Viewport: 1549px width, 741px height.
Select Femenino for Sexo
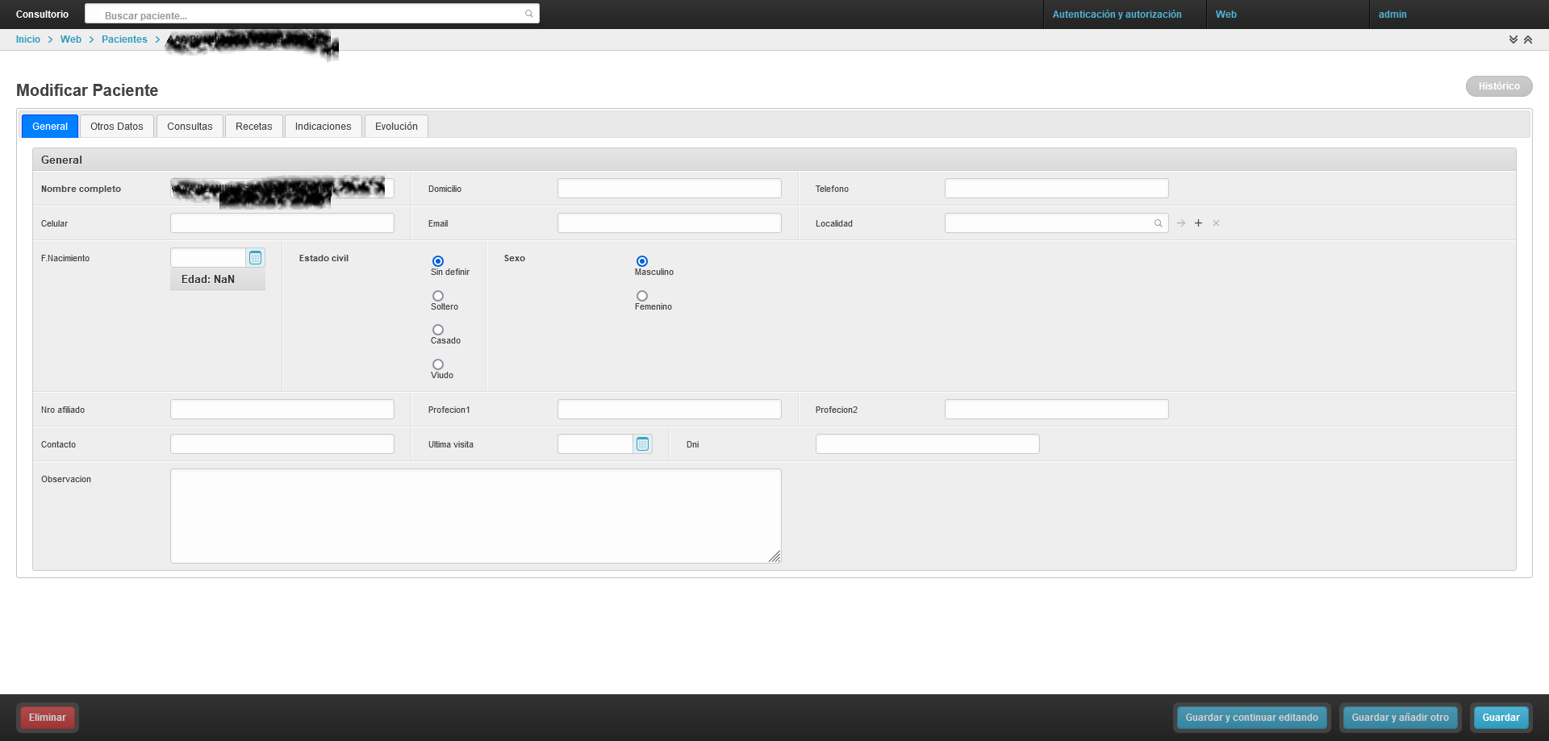(642, 296)
